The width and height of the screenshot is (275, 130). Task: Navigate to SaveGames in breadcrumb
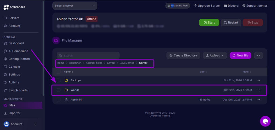(127, 63)
